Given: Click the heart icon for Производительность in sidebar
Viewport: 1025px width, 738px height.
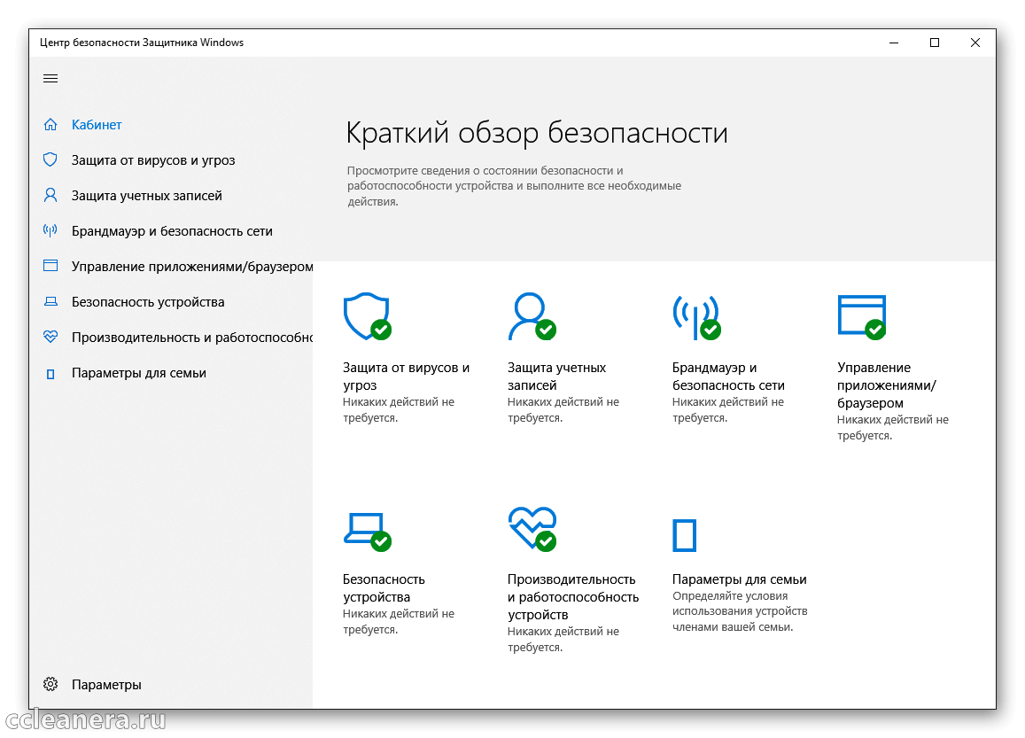Looking at the screenshot, I should coord(50,338).
